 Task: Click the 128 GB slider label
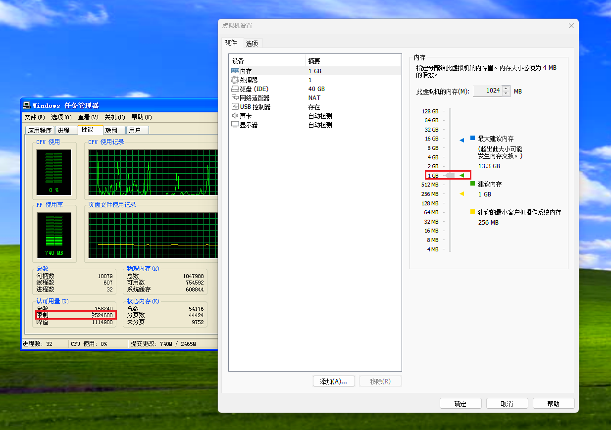pos(430,111)
